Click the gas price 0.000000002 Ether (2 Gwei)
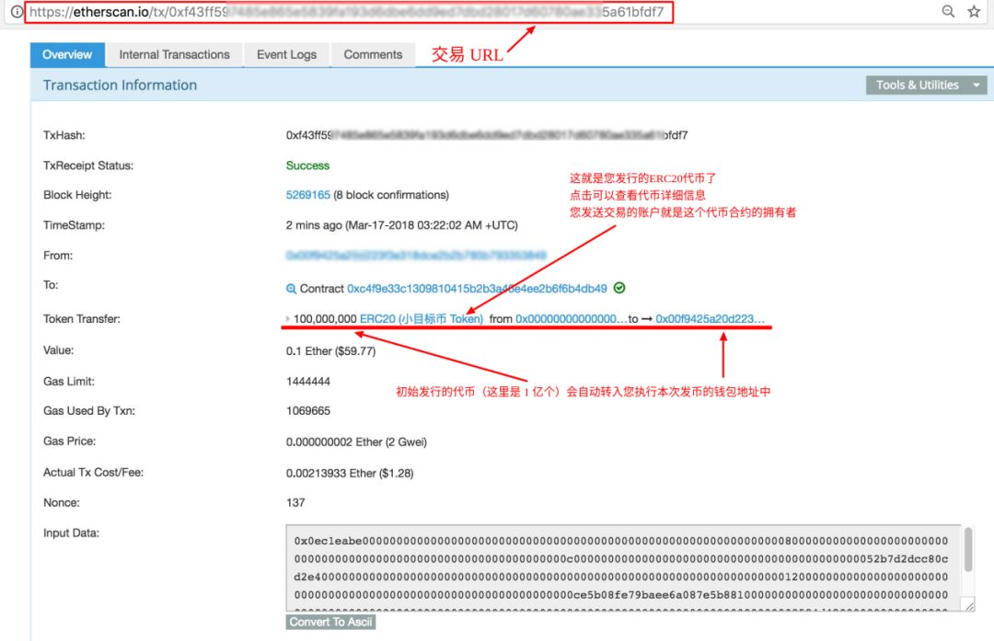This screenshot has width=994, height=641. click(356, 442)
